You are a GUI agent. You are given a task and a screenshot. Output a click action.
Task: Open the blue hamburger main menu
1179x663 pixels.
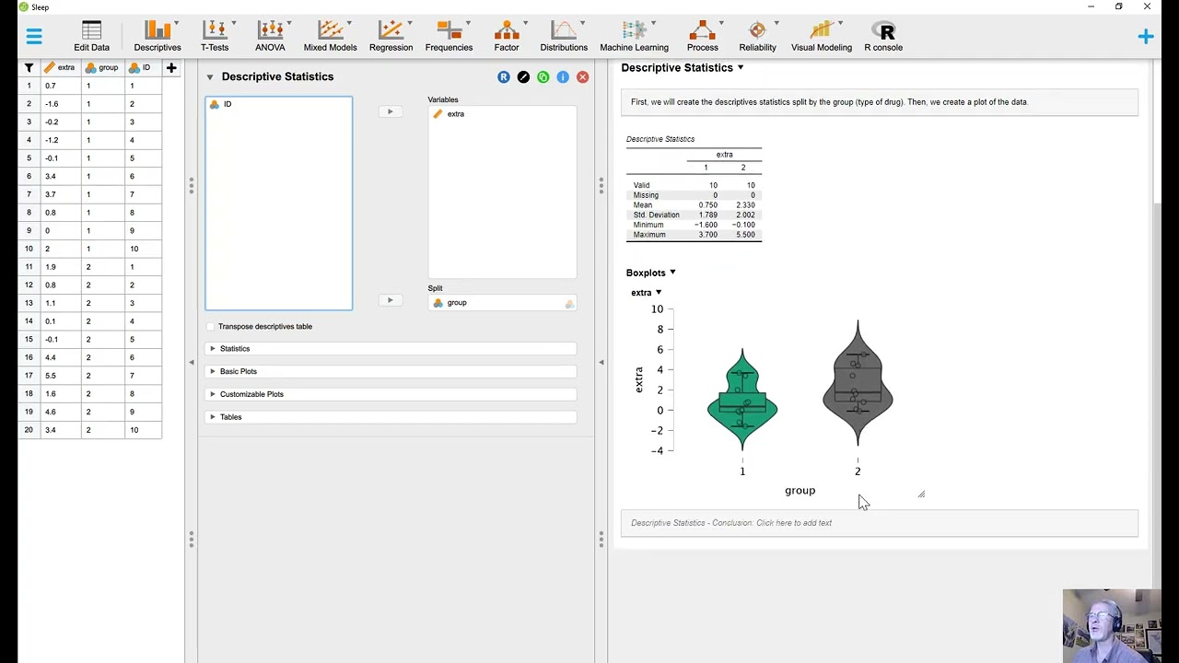34,37
